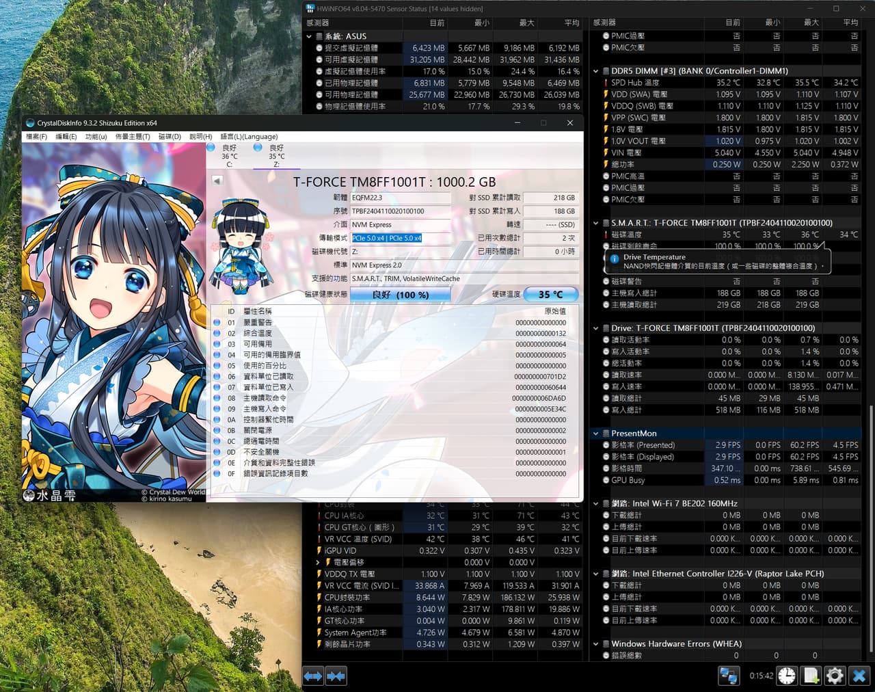Click the HWiNFO right panel vertical scrollbar
Viewport: 875px width, 692px height.
point(870,528)
